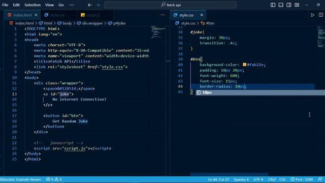
Task: Open the View menu
Action: 49,5
